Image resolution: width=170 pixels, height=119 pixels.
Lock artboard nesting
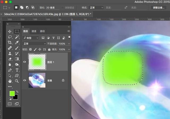point(44,49)
